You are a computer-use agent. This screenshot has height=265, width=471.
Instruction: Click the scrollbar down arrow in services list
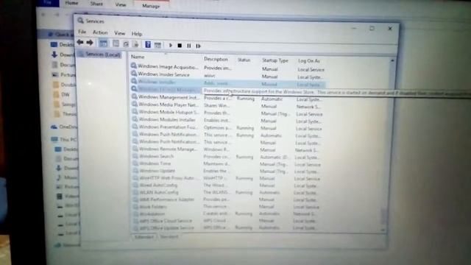click(x=383, y=230)
